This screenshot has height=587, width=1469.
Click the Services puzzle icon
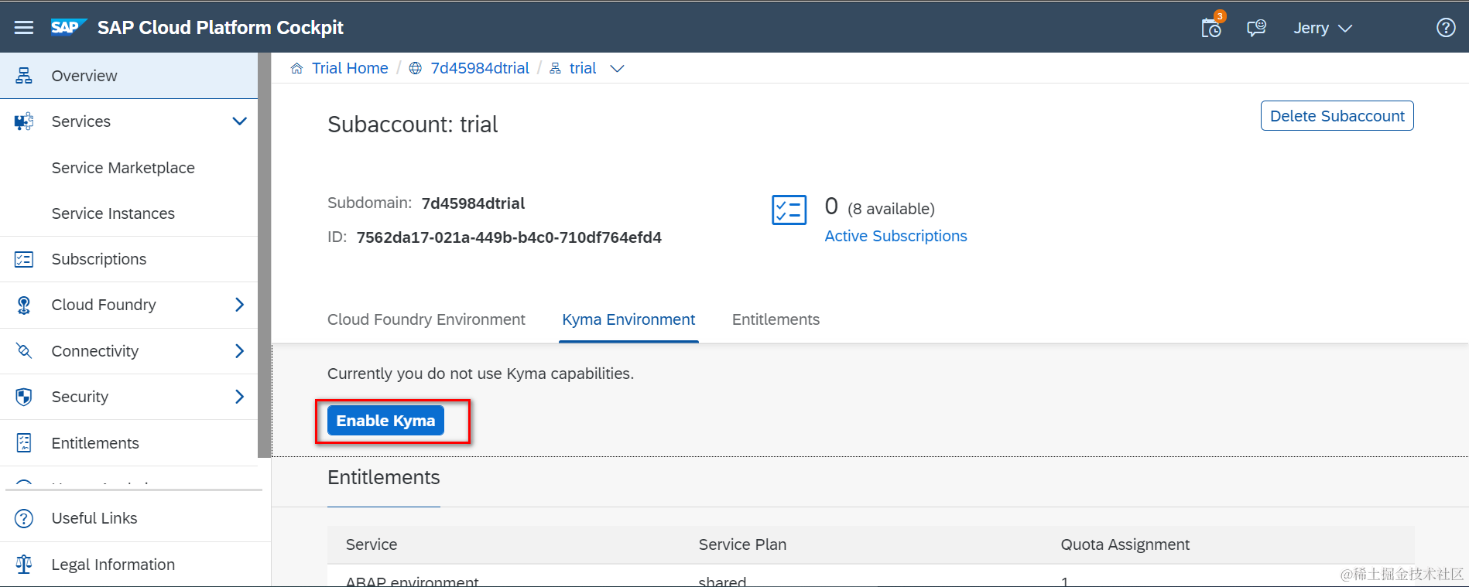[24, 121]
